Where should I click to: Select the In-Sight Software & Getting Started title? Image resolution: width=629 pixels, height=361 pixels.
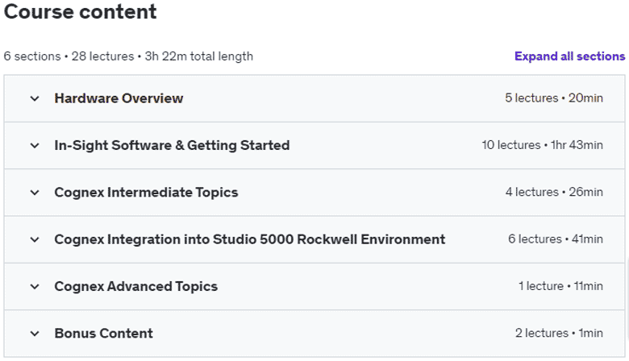172,145
